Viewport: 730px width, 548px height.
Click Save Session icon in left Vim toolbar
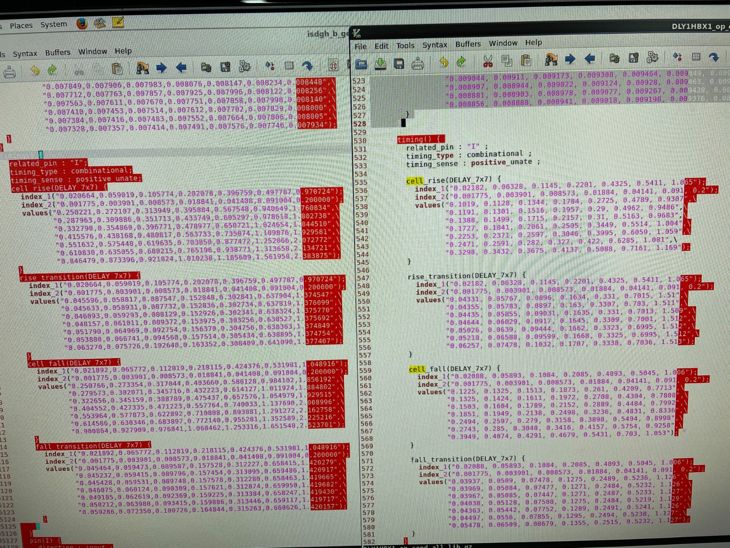point(225,68)
